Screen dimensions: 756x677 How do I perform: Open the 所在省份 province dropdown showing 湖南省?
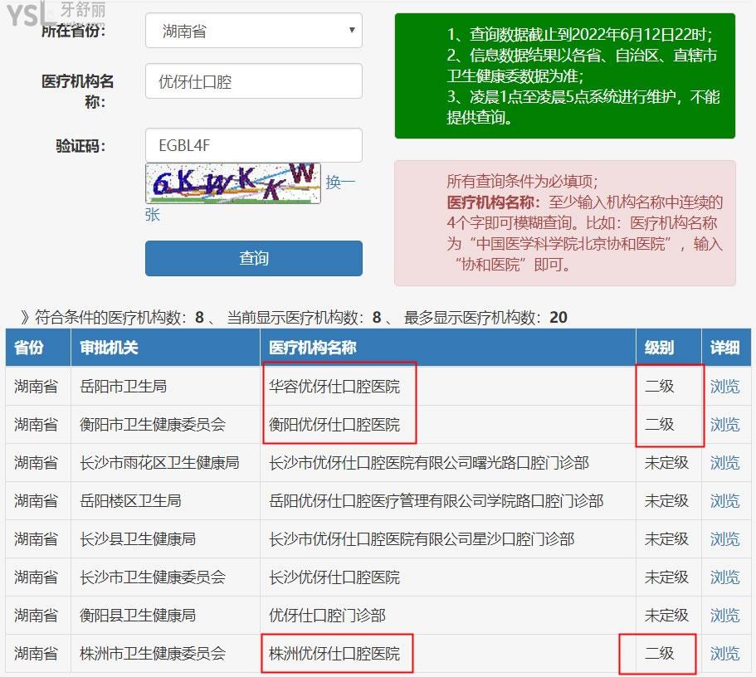click(254, 31)
